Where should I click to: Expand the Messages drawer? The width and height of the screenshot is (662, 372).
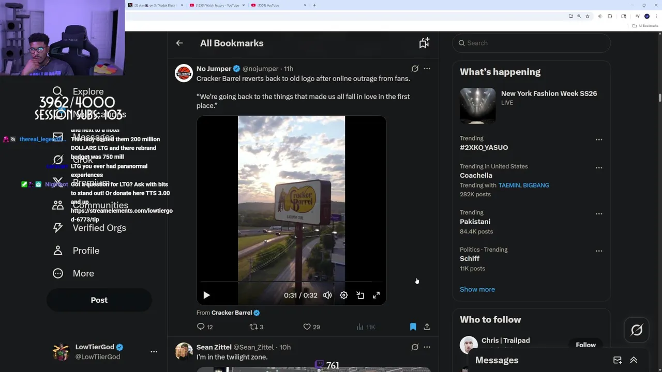tap(634, 360)
